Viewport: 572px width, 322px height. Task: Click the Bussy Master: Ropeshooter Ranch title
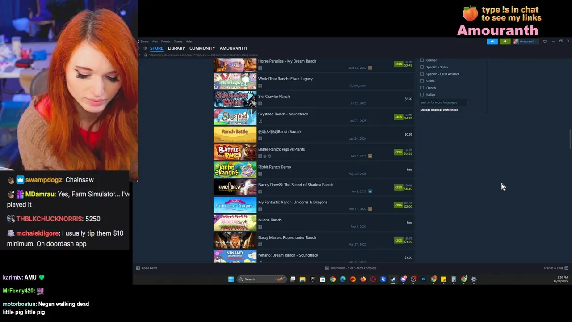(287, 237)
